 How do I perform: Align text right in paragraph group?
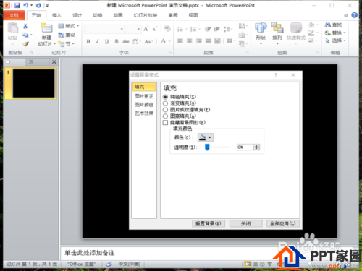click(199, 41)
